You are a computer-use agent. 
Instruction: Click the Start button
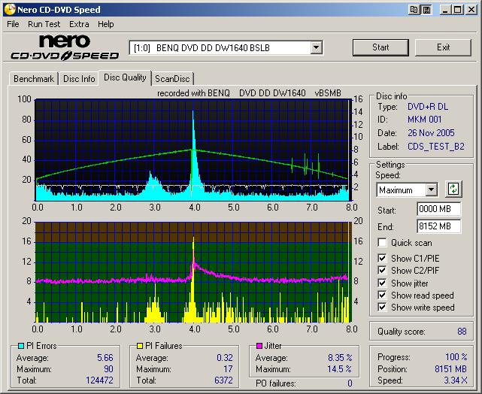point(380,47)
